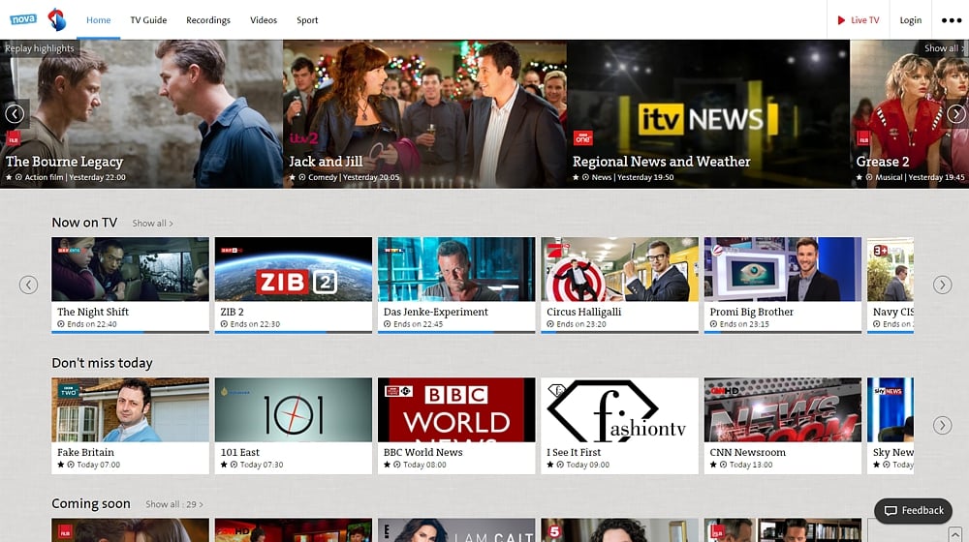Screen dimensions: 969x542
Task: Open the Jack and Jill highlight
Action: [424, 114]
